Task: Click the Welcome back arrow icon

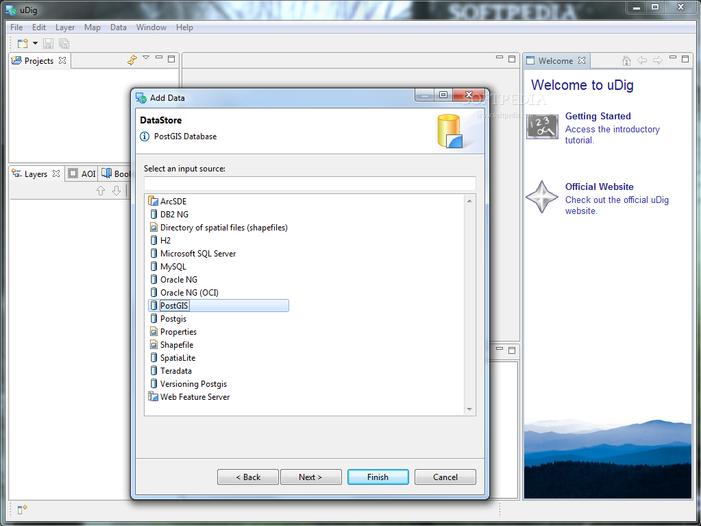Action: 642,60
